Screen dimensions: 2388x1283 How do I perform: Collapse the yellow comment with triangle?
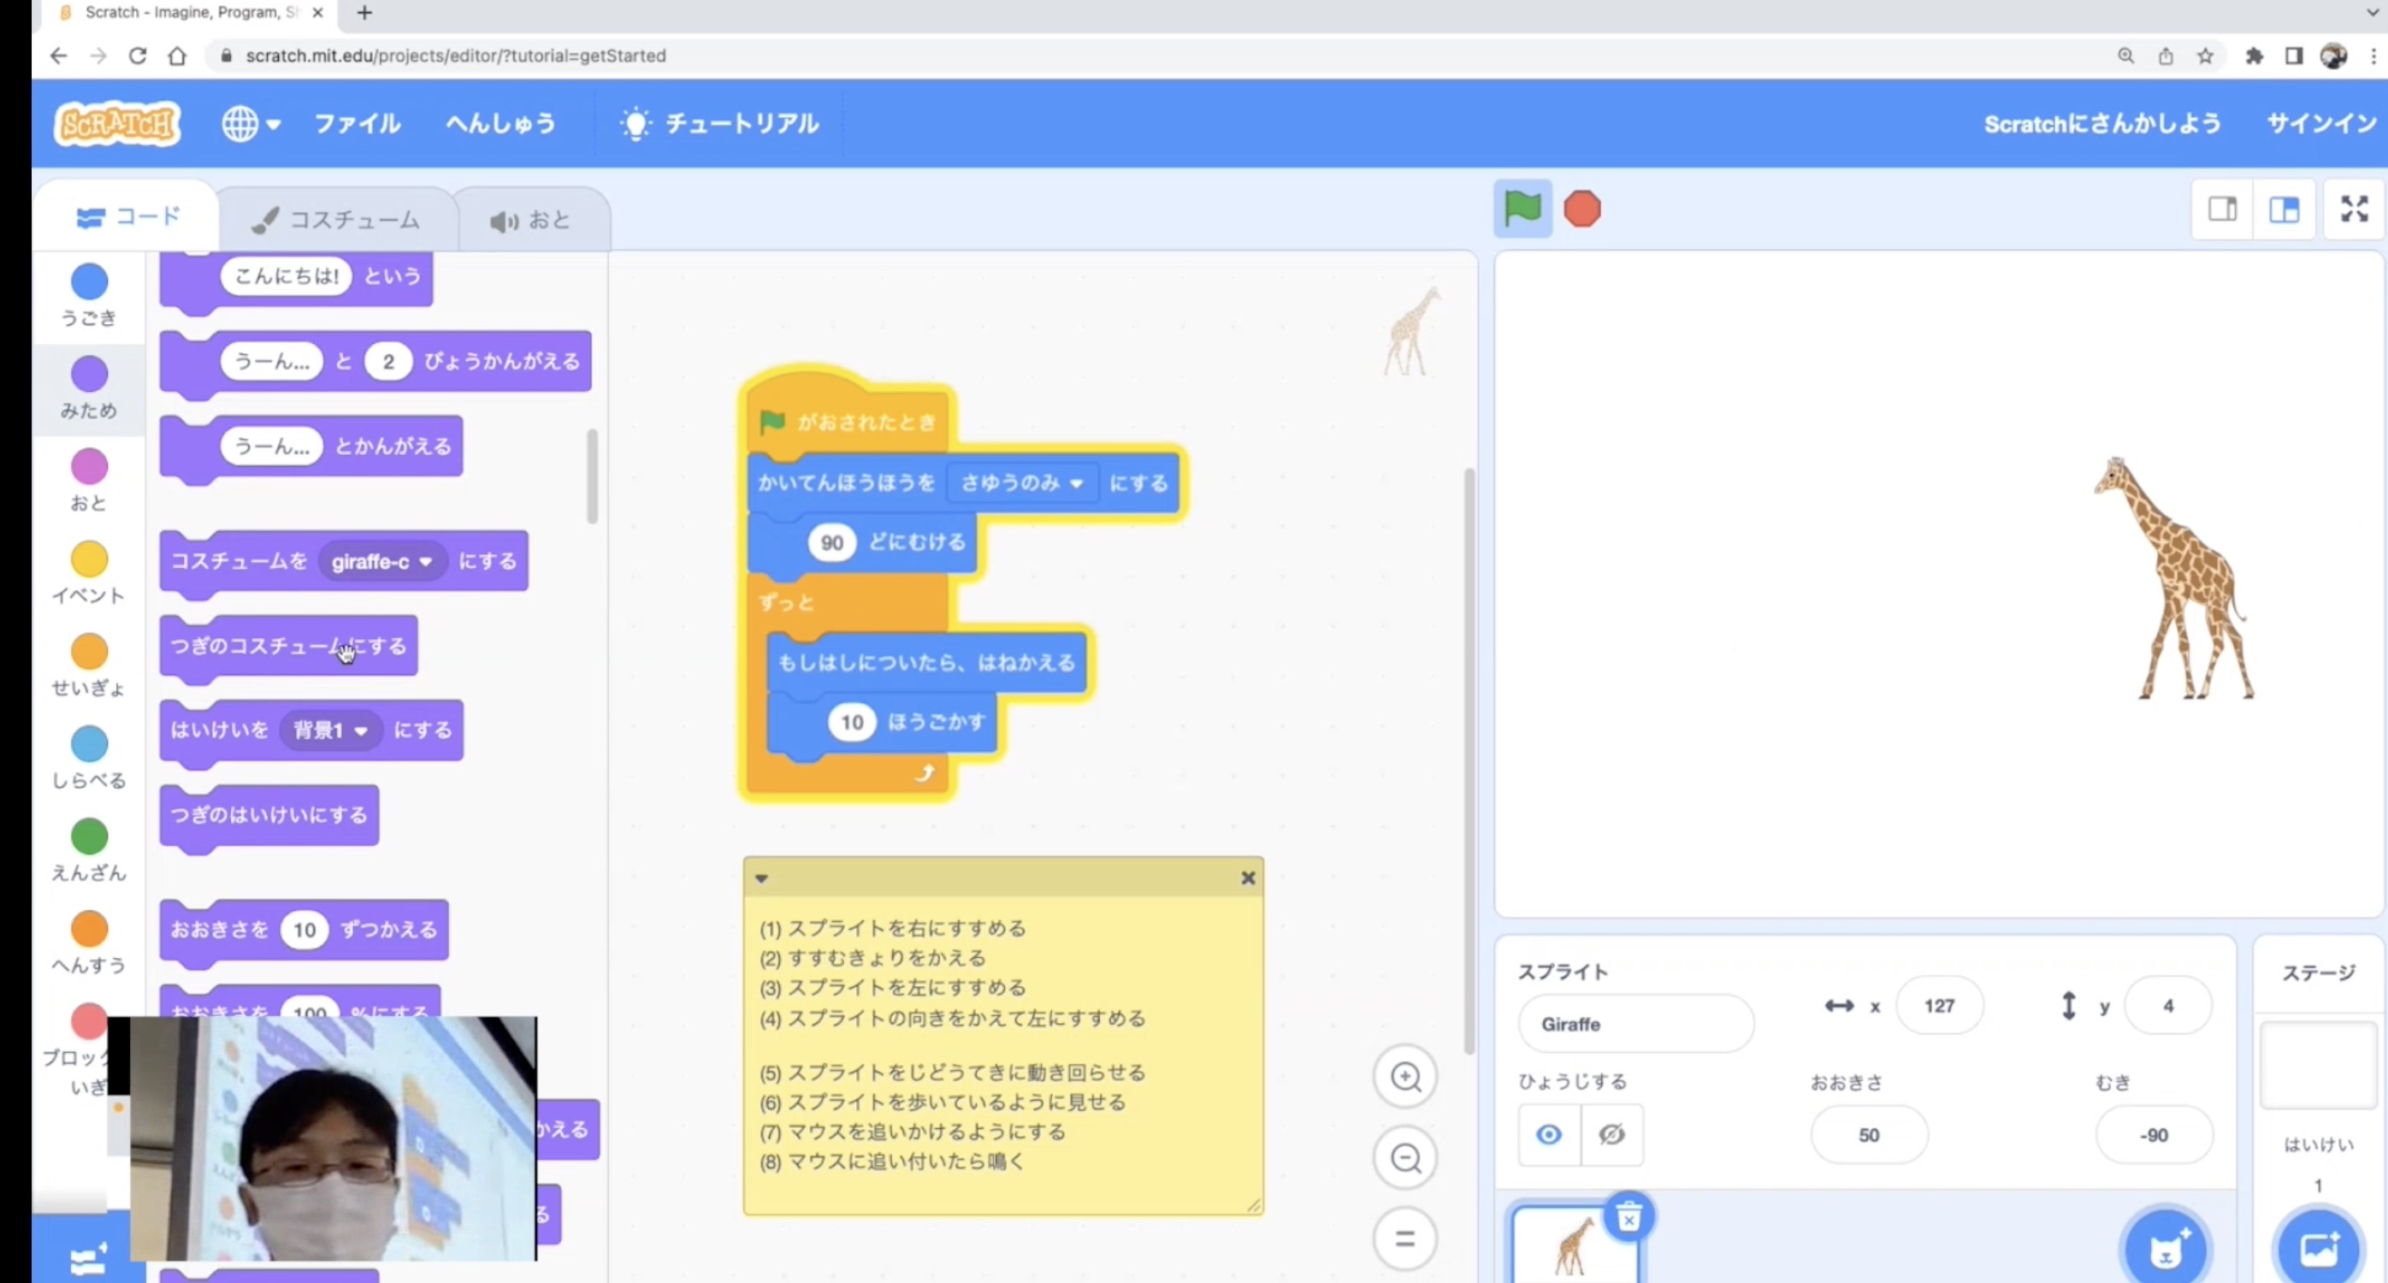pos(761,878)
